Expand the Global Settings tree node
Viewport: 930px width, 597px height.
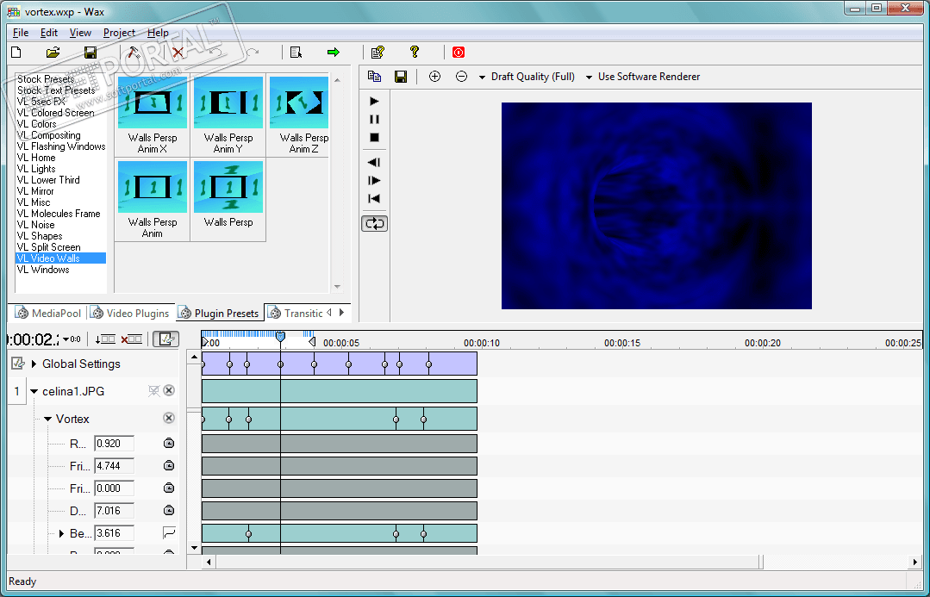point(34,364)
